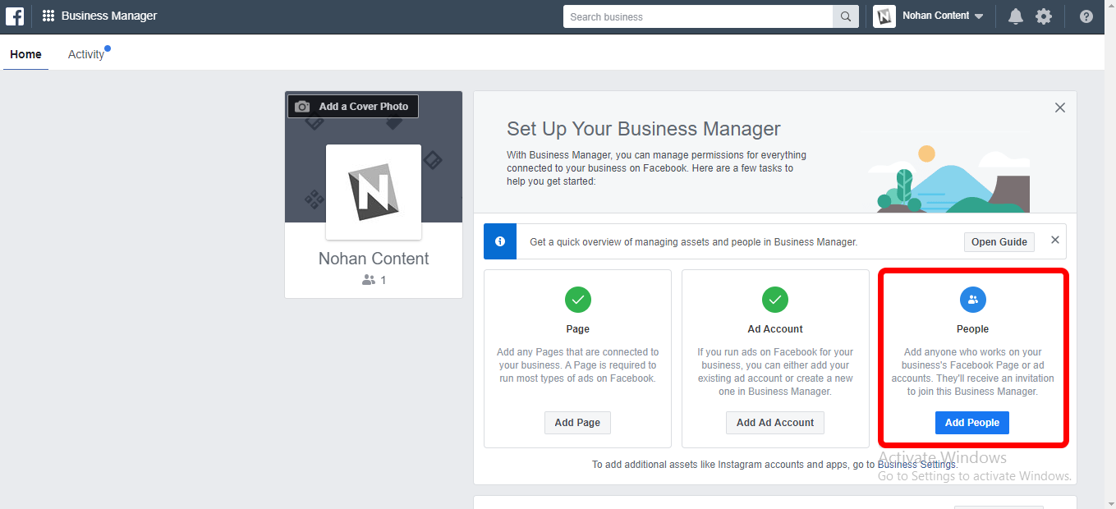This screenshot has height=509, width=1116.
Task: Click the Add People button
Action: pyautogui.click(x=972, y=423)
